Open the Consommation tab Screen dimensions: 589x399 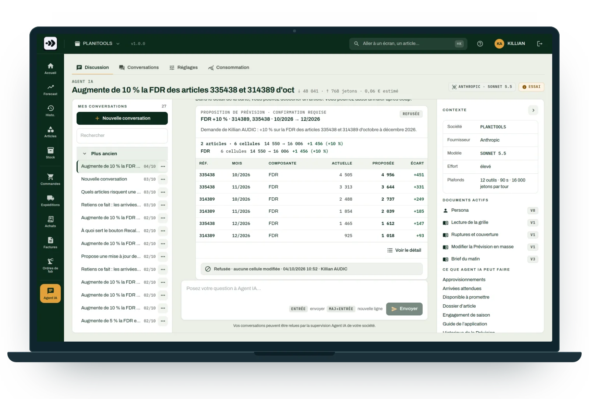(x=229, y=67)
